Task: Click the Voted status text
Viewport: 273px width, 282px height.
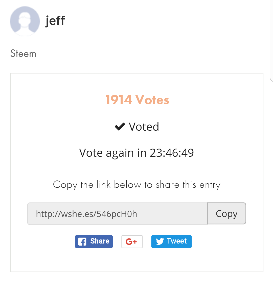Action: tap(144, 127)
